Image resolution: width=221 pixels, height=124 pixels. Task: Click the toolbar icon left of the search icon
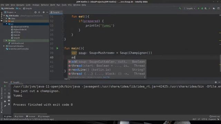coord(214,8)
